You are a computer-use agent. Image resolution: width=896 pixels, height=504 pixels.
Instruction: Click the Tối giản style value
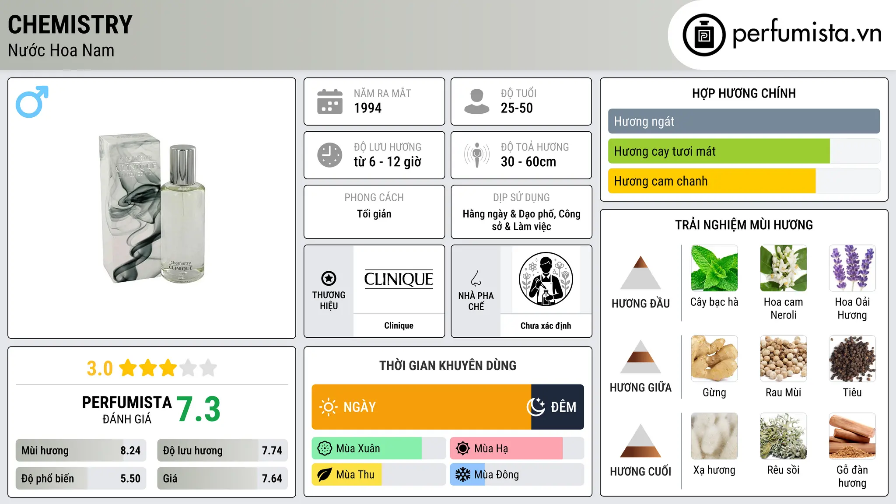click(374, 214)
